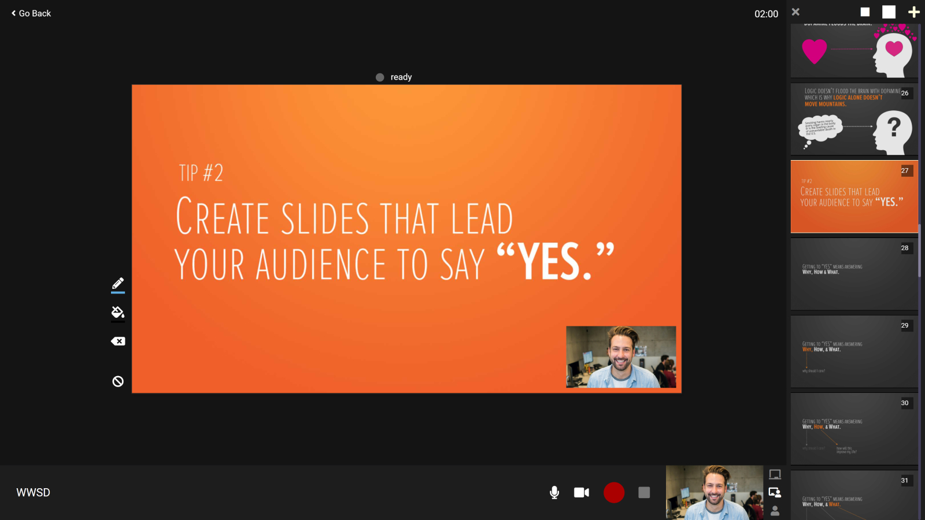
Task: Select the pen drawing tool
Action: [x=117, y=283]
